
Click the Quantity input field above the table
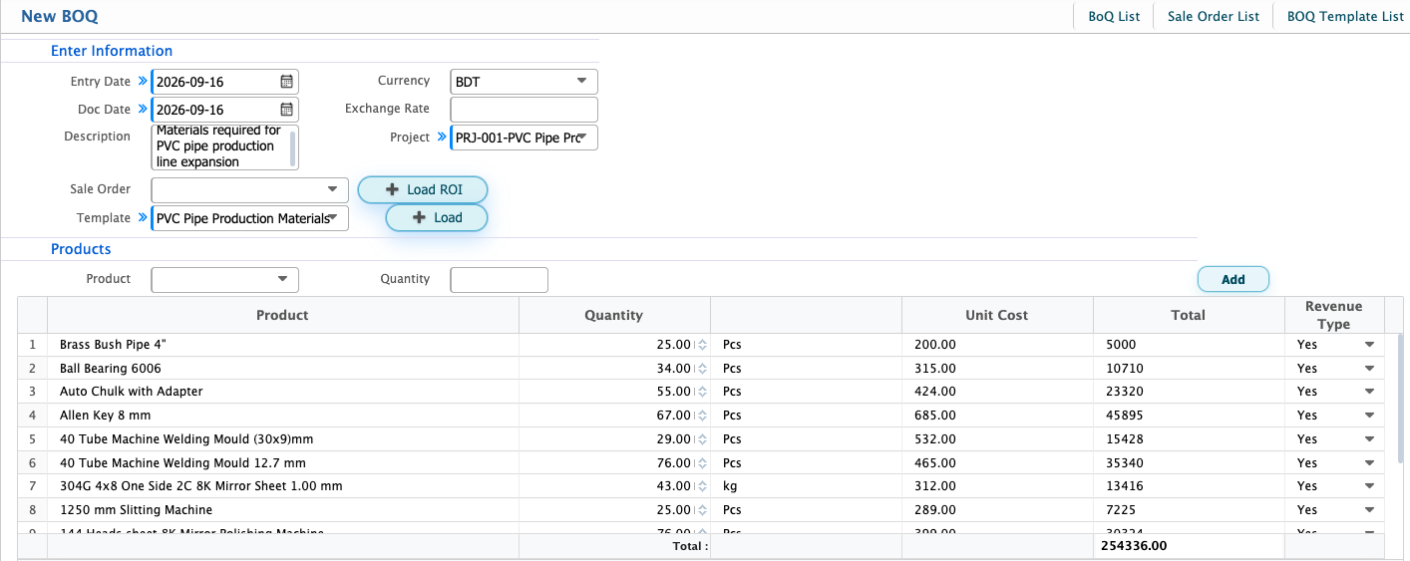[x=499, y=280]
